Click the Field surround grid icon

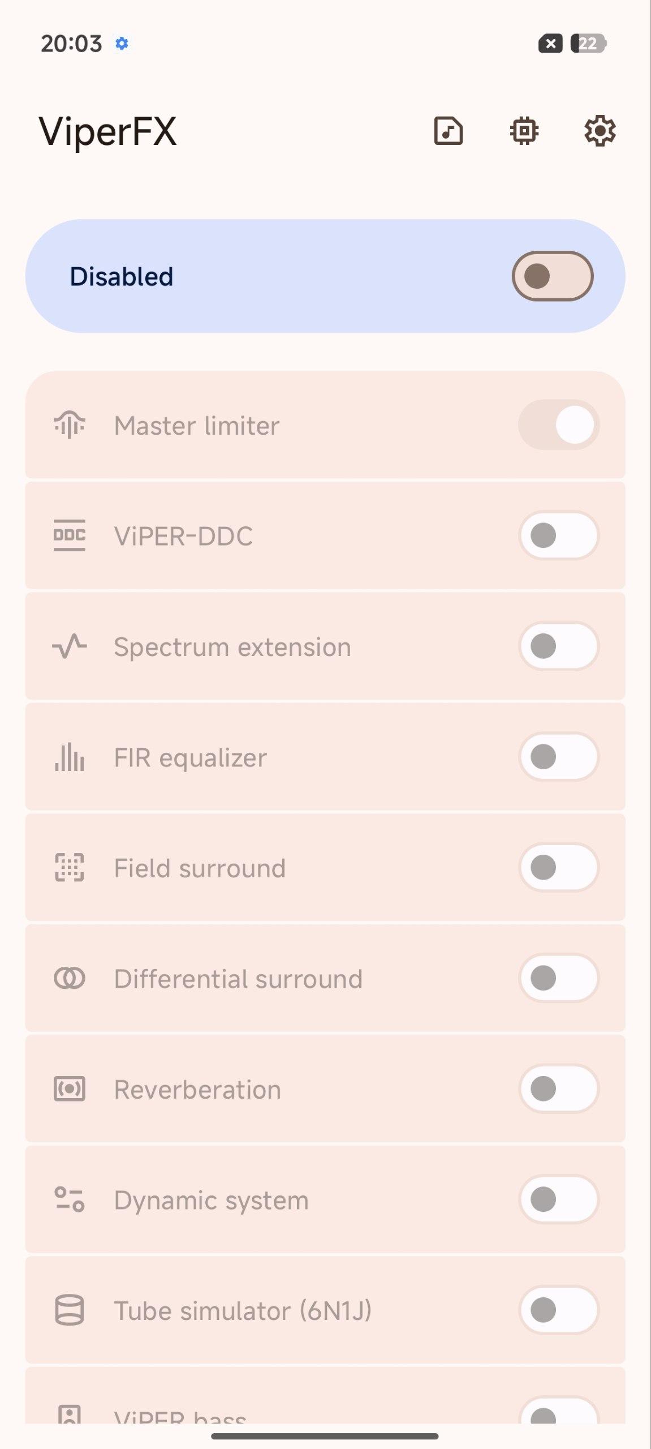[x=70, y=868]
